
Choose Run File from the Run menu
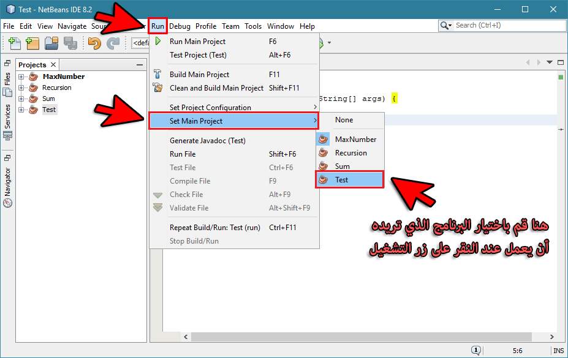pyautogui.click(x=235, y=154)
